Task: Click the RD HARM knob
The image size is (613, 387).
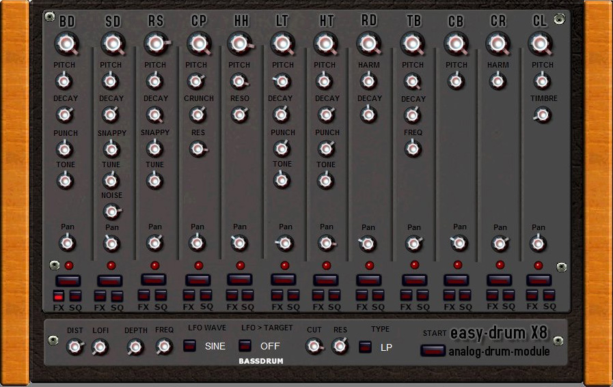Action: click(x=368, y=82)
